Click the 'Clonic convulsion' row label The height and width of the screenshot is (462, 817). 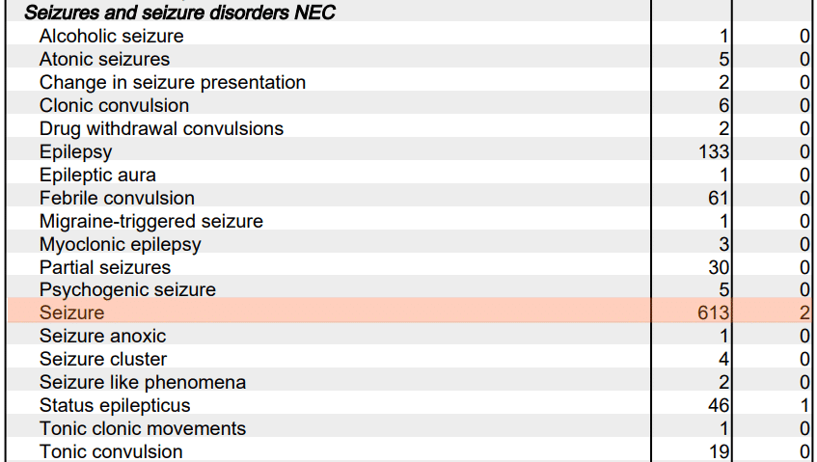coord(114,105)
